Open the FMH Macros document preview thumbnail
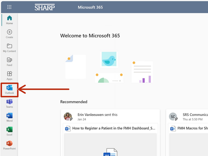Image resolution: width=208 pixels, height=156 pixels. [188, 145]
